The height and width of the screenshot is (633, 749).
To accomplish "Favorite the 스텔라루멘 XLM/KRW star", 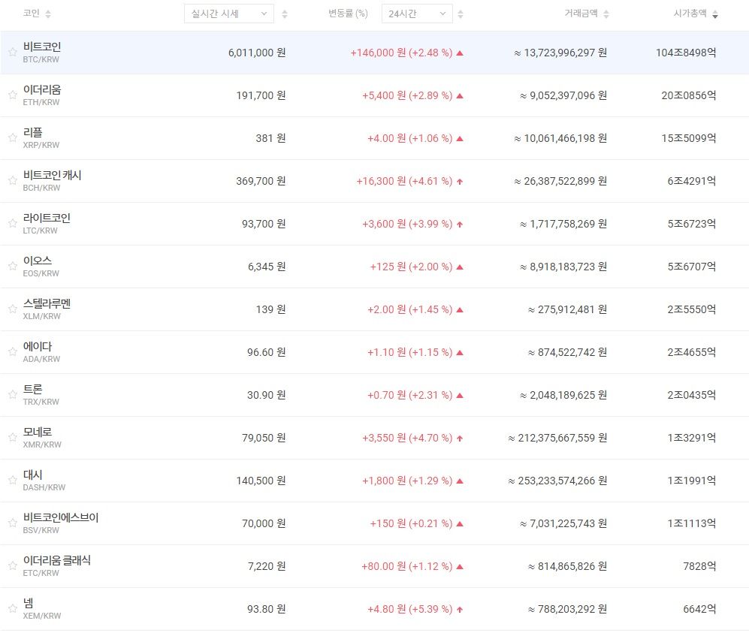I will tap(13, 309).
